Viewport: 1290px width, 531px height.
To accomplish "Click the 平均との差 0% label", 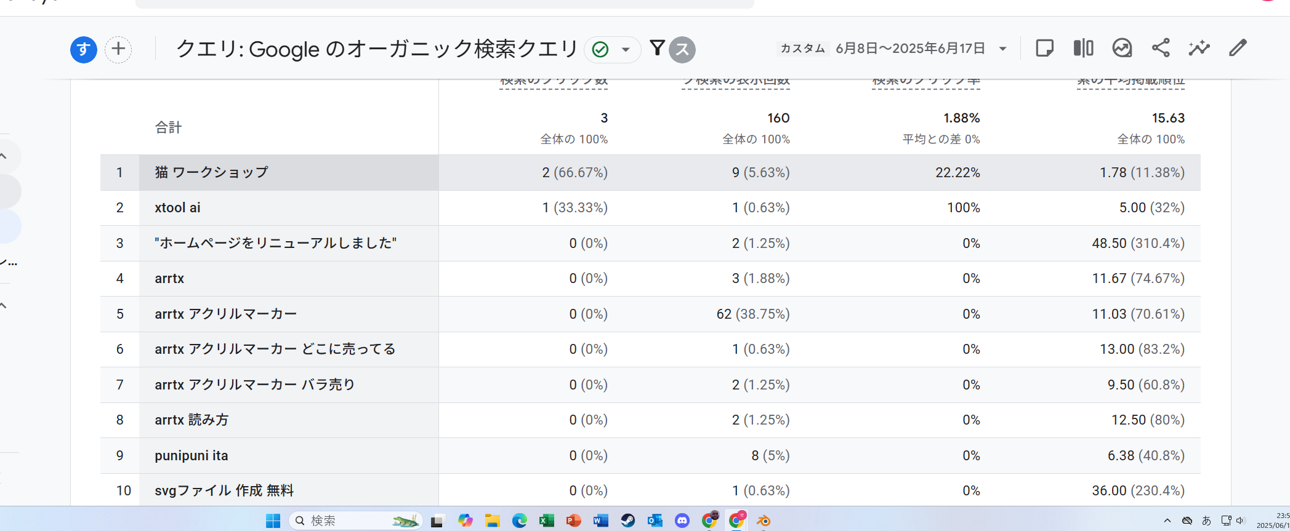I will [941, 139].
